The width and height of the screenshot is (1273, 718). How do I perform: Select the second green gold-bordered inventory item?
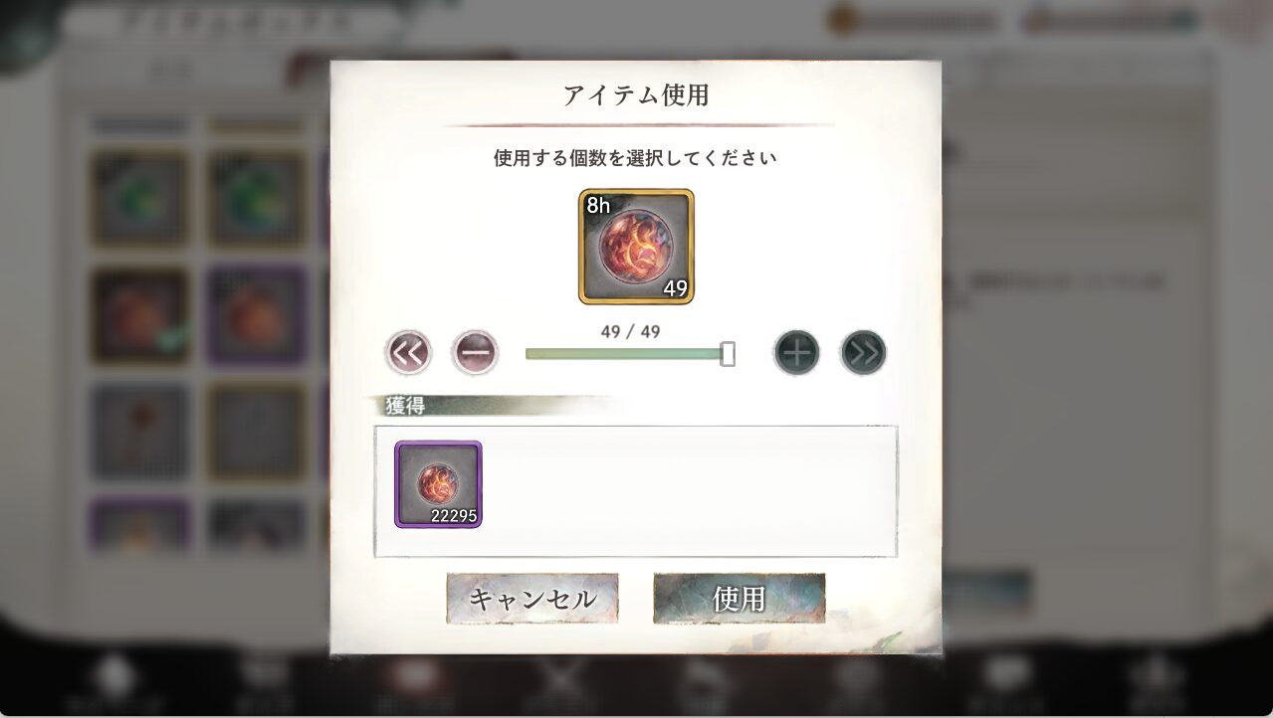tap(256, 198)
